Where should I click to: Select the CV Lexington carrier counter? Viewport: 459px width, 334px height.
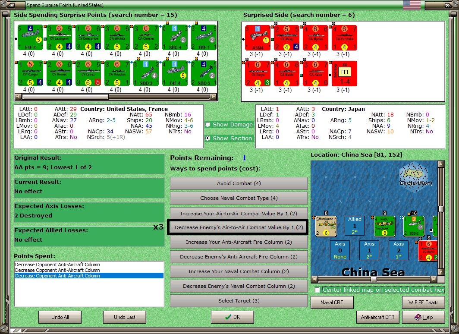(x=60, y=38)
